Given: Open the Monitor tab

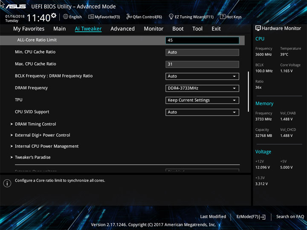Looking at the screenshot, I should pyautogui.click(x=153, y=29).
